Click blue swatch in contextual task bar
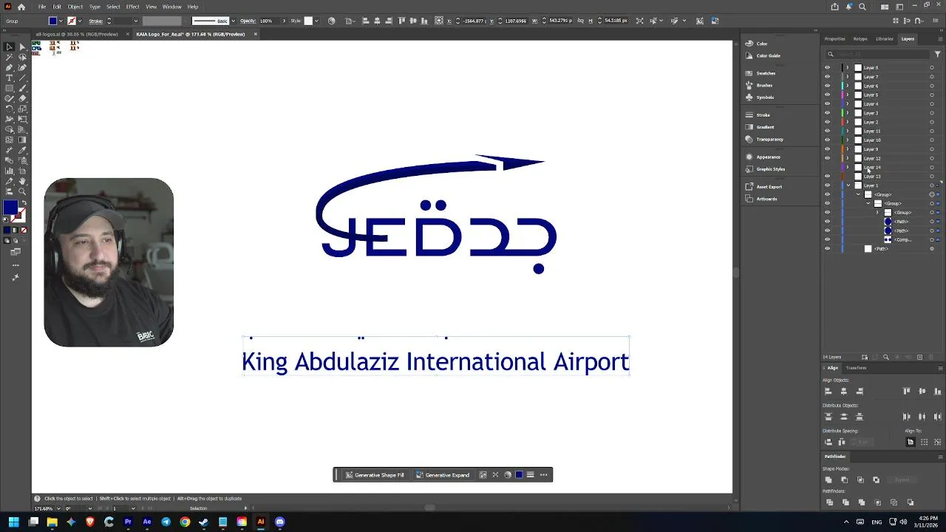This screenshot has height=532, width=946. [x=519, y=475]
